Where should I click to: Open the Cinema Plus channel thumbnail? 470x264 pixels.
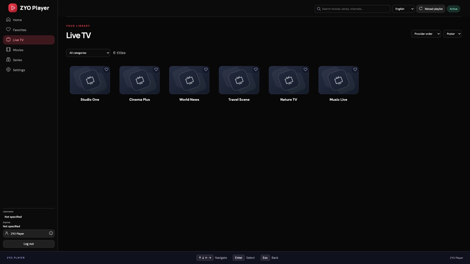[x=140, y=80]
